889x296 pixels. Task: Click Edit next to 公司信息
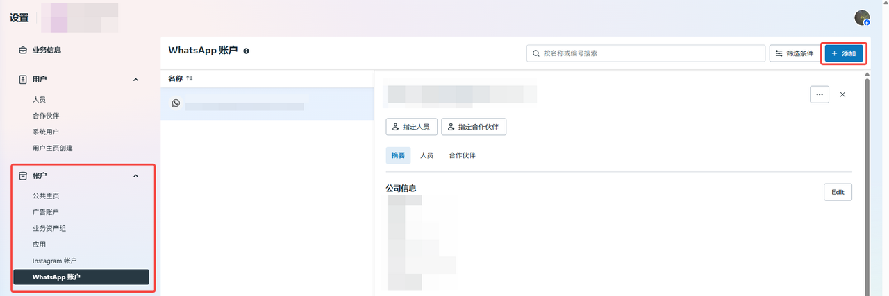point(838,192)
